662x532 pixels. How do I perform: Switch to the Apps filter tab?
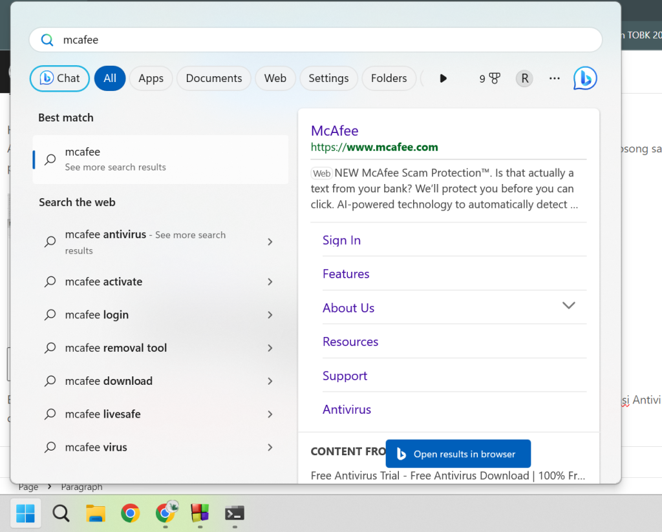click(151, 78)
